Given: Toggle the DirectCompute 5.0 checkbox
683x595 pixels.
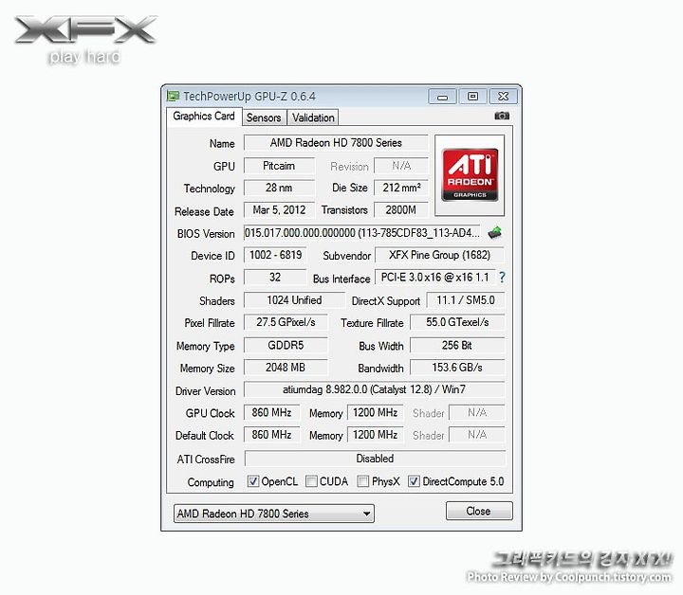Looking at the screenshot, I should click(x=414, y=481).
